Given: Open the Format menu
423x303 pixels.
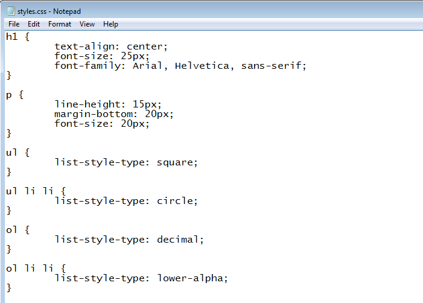Looking at the screenshot, I should [60, 24].
